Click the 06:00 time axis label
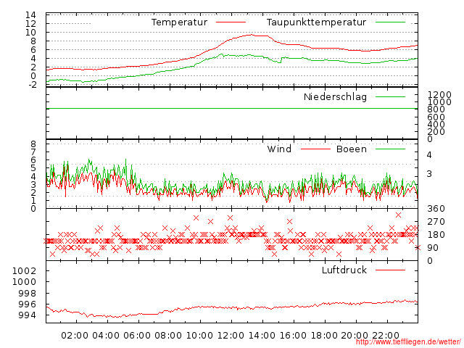Viewport: 464px width, 348px height. point(137,336)
